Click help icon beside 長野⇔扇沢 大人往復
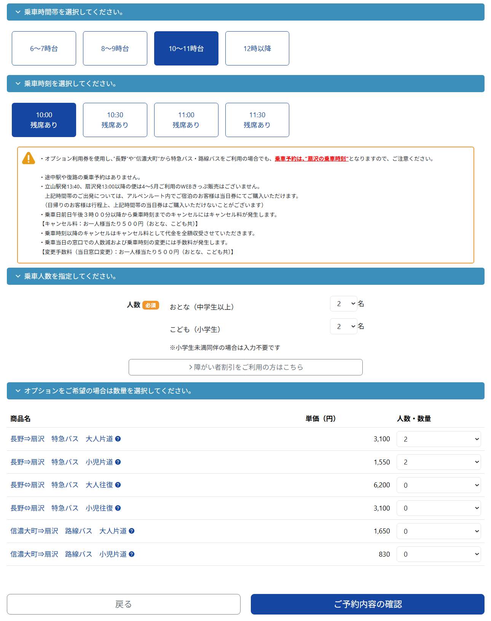 [118, 485]
